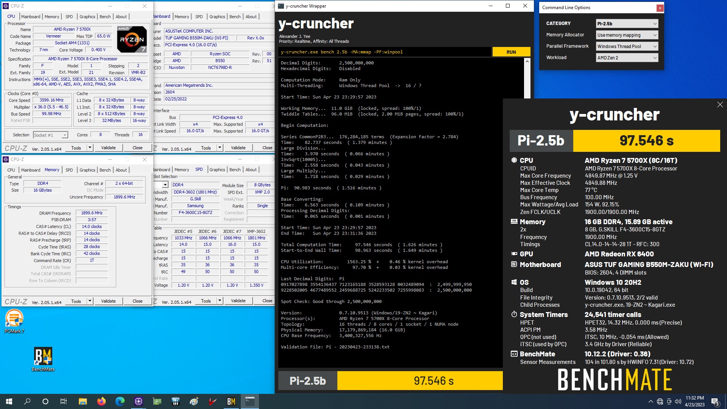727x409 pixels.
Task: Select SPD tab in the top-left CPU-Z window
Action: click(69, 17)
